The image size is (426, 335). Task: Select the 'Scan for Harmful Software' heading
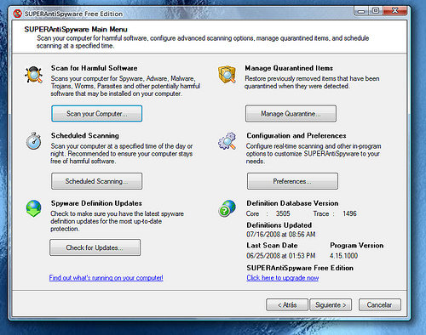(x=95, y=68)
